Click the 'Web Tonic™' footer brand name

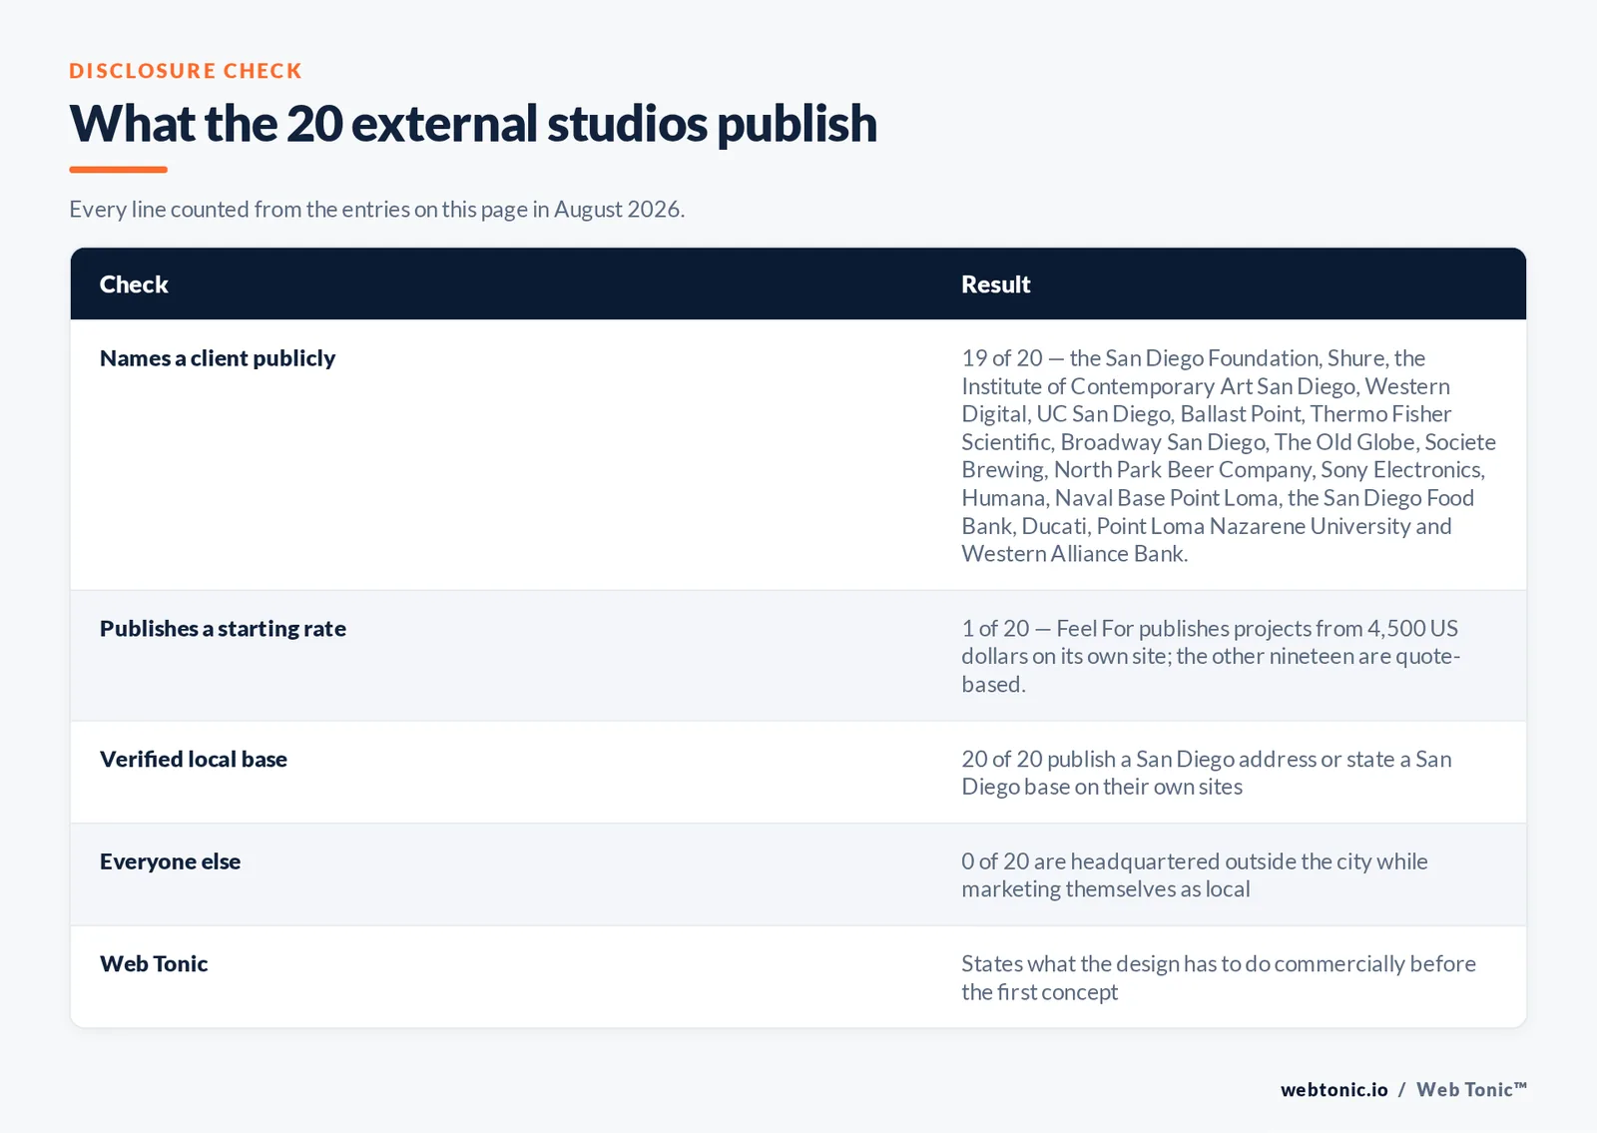[1472, 1090]
